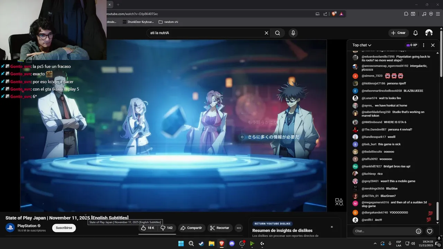
Task: Like the video with 18 K thumbs up
Action: (148, 228)
